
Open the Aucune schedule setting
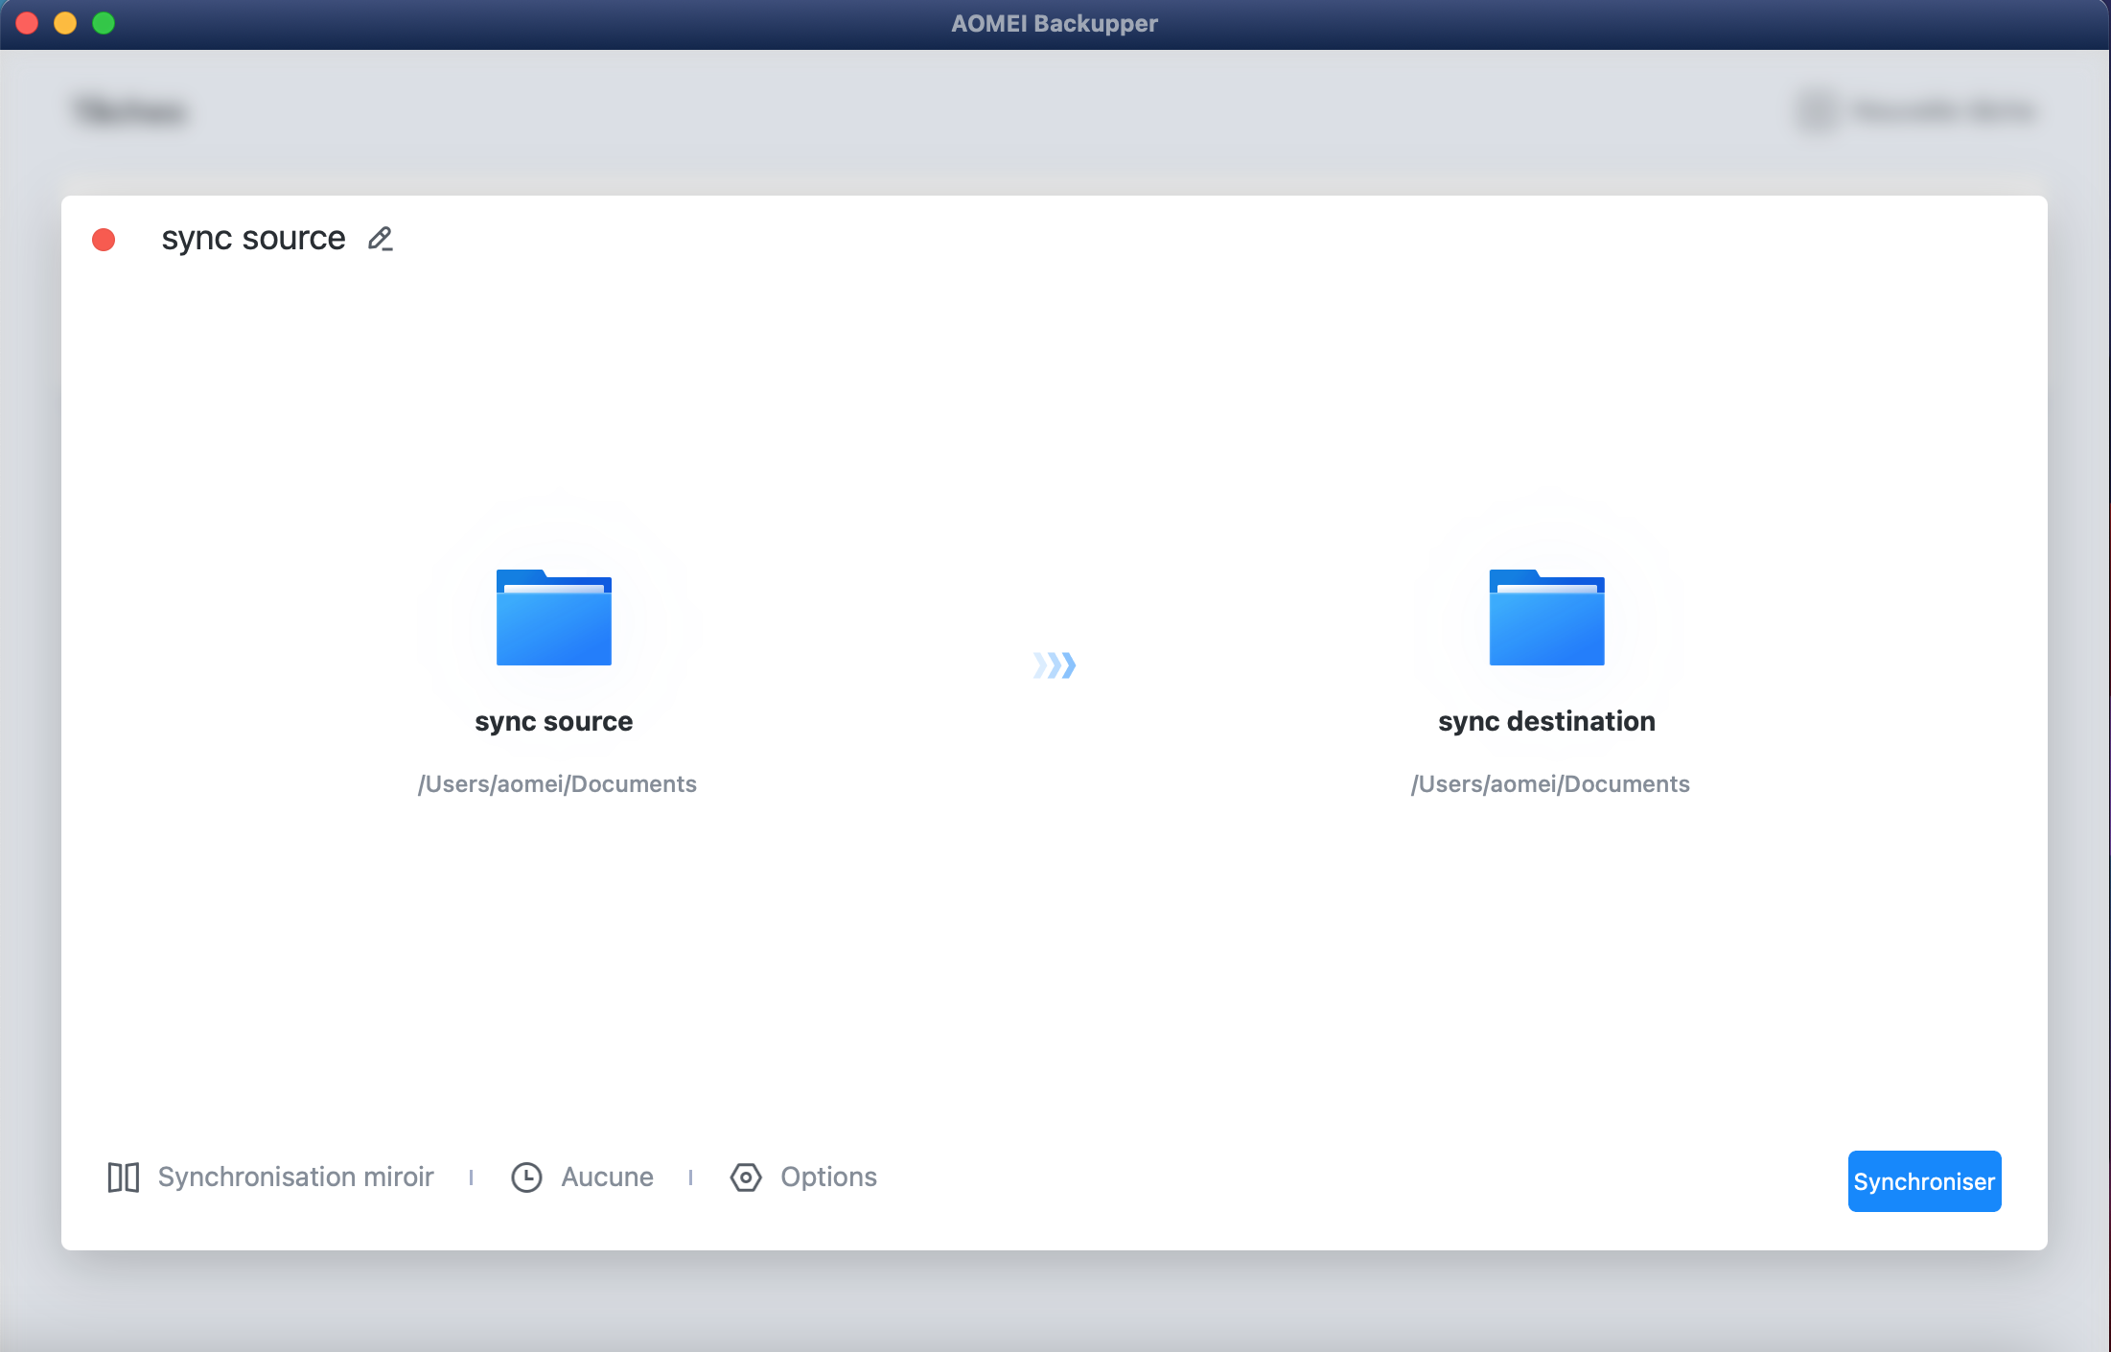(607, 1177)
